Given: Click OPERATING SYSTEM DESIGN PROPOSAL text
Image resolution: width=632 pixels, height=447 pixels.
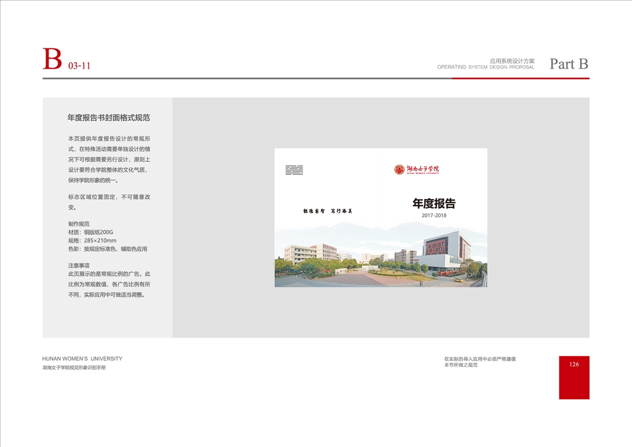Looking at the screenshot, I should (x=486, y=67).
